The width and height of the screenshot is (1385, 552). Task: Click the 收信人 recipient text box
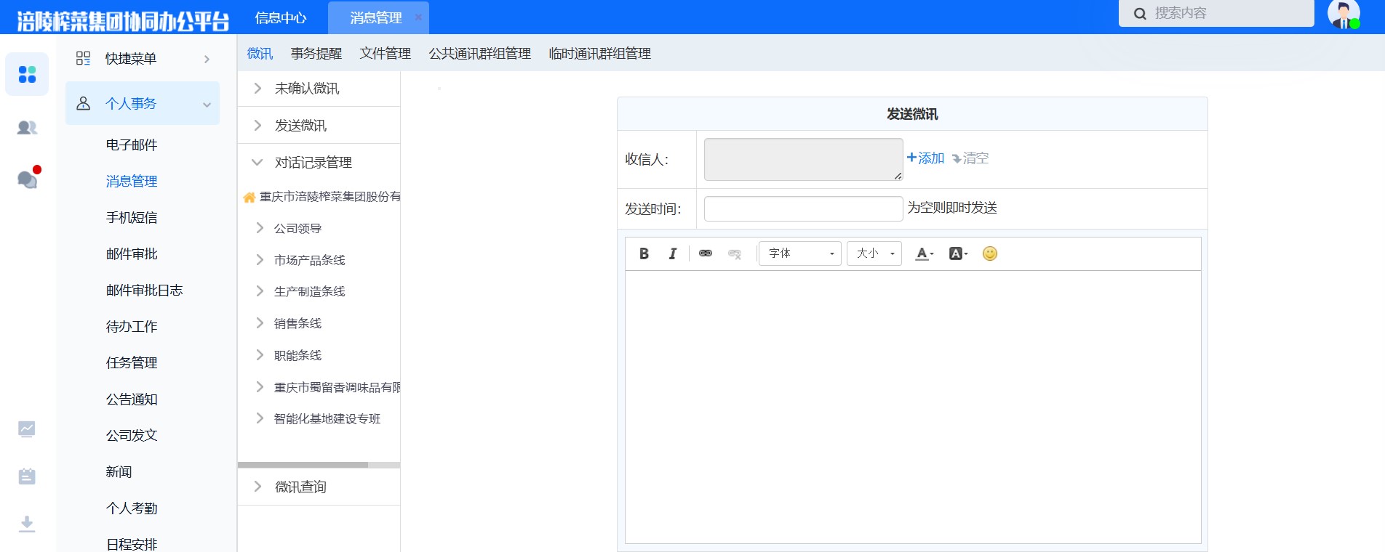point(803,159)
